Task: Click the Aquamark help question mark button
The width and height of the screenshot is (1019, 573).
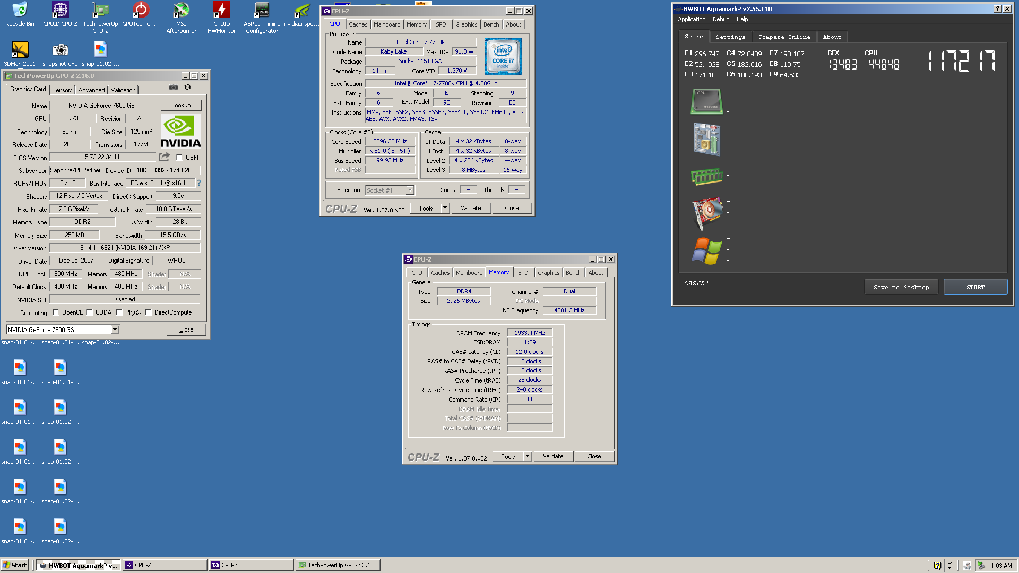Action: tap(997, 9)
